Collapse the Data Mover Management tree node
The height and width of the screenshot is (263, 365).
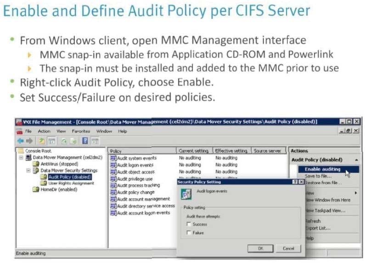coord(21,157)
